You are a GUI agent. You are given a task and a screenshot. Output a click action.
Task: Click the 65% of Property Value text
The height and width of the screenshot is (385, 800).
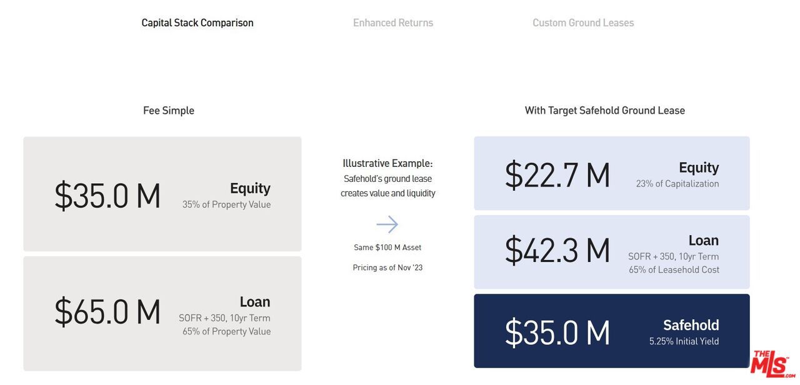pyautogui.click(x=226, y=331)
